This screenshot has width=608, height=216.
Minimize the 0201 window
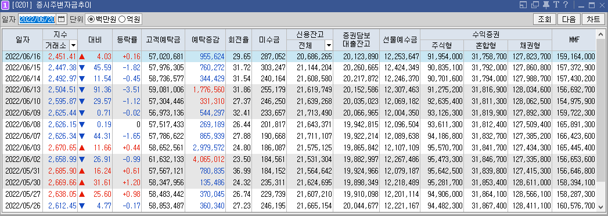pyautogui.click(x=581, y=5)
